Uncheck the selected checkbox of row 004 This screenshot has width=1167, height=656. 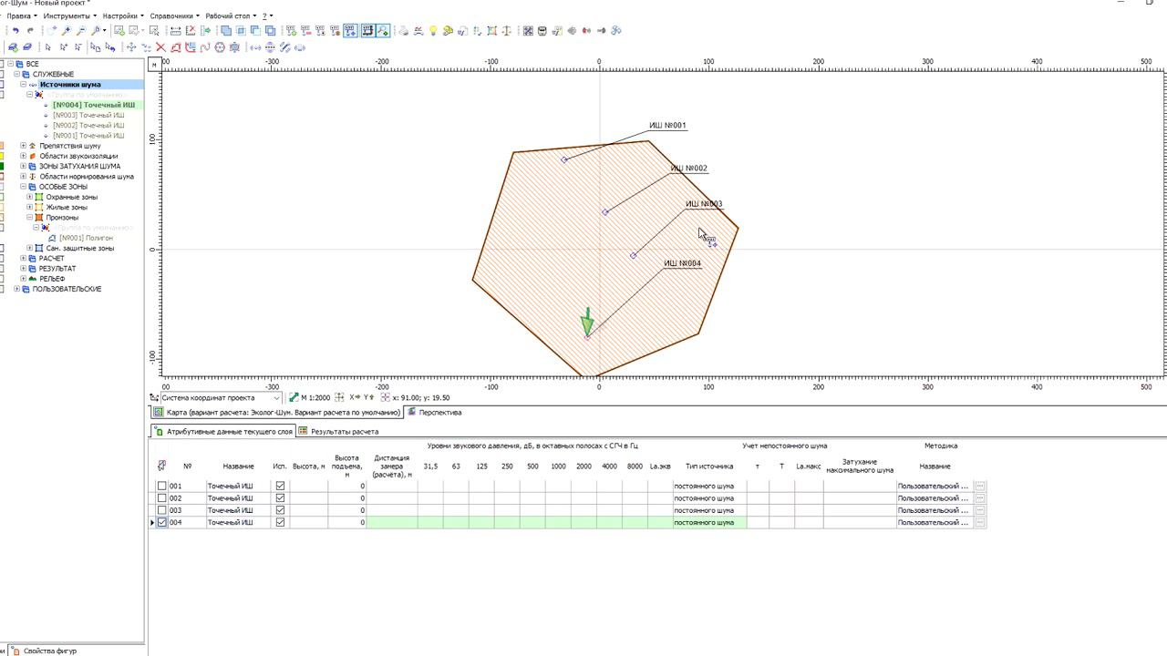pos(162,522)
